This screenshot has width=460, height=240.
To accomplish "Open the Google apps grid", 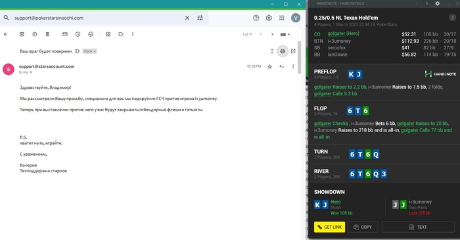I will pyautogui.click(x=282, y=18).
